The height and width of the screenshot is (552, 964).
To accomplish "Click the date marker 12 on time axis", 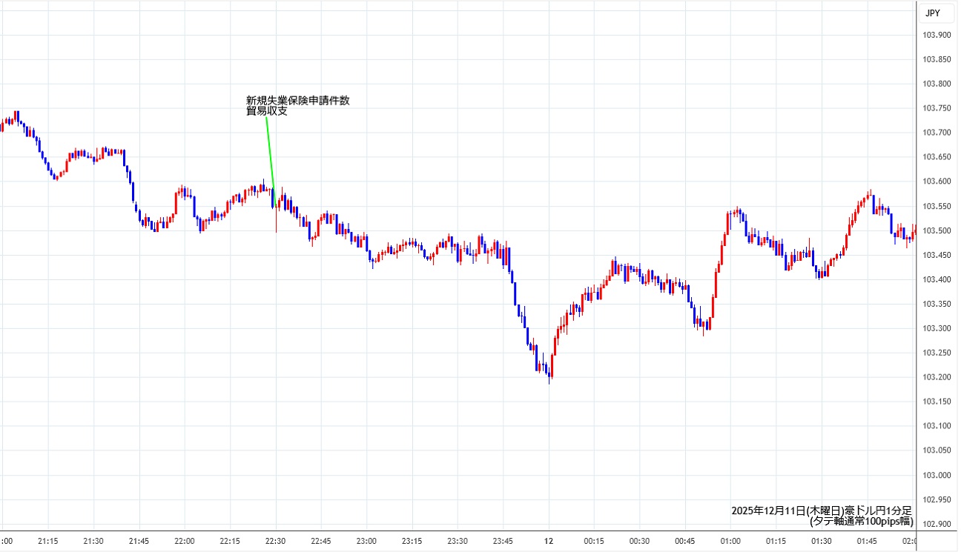I will (549, 541).
